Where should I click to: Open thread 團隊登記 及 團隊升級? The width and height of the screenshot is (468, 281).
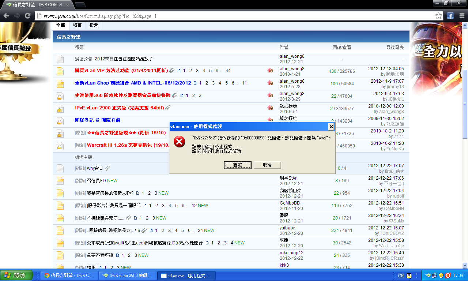pyautogui.click(x=98, y=120)
